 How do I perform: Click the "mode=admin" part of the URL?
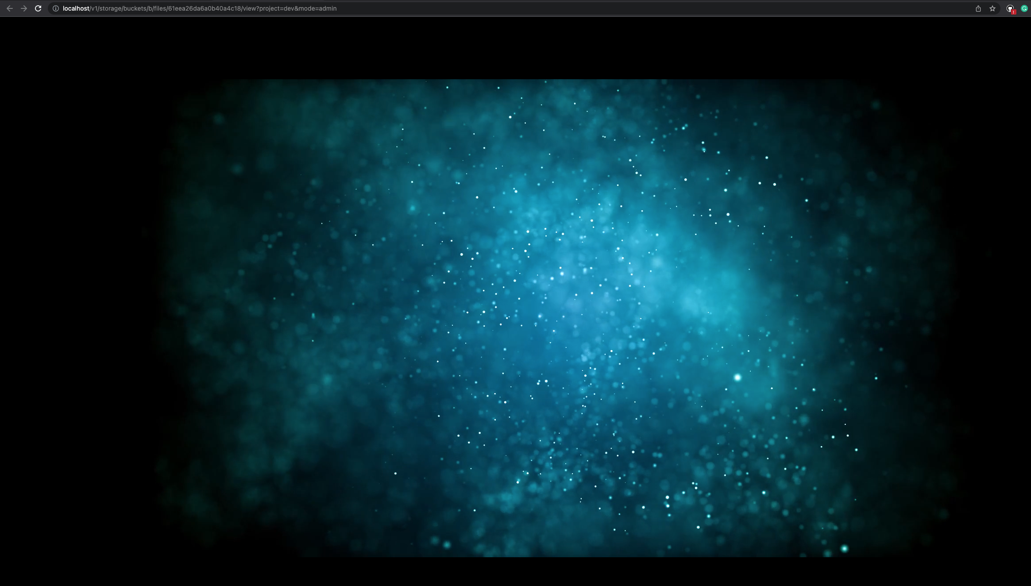pyautogui.click(x=318, y=8)
